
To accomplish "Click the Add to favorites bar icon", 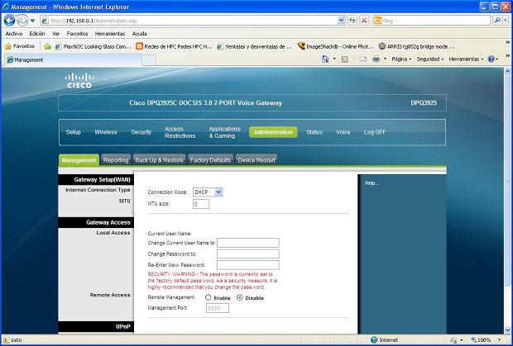I will point(47,46).
